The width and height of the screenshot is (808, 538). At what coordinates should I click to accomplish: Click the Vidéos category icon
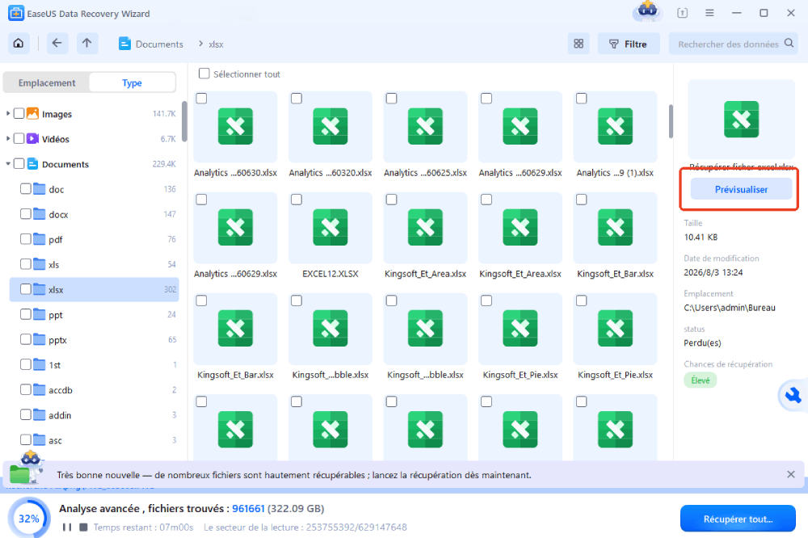[x=32, y=139]
